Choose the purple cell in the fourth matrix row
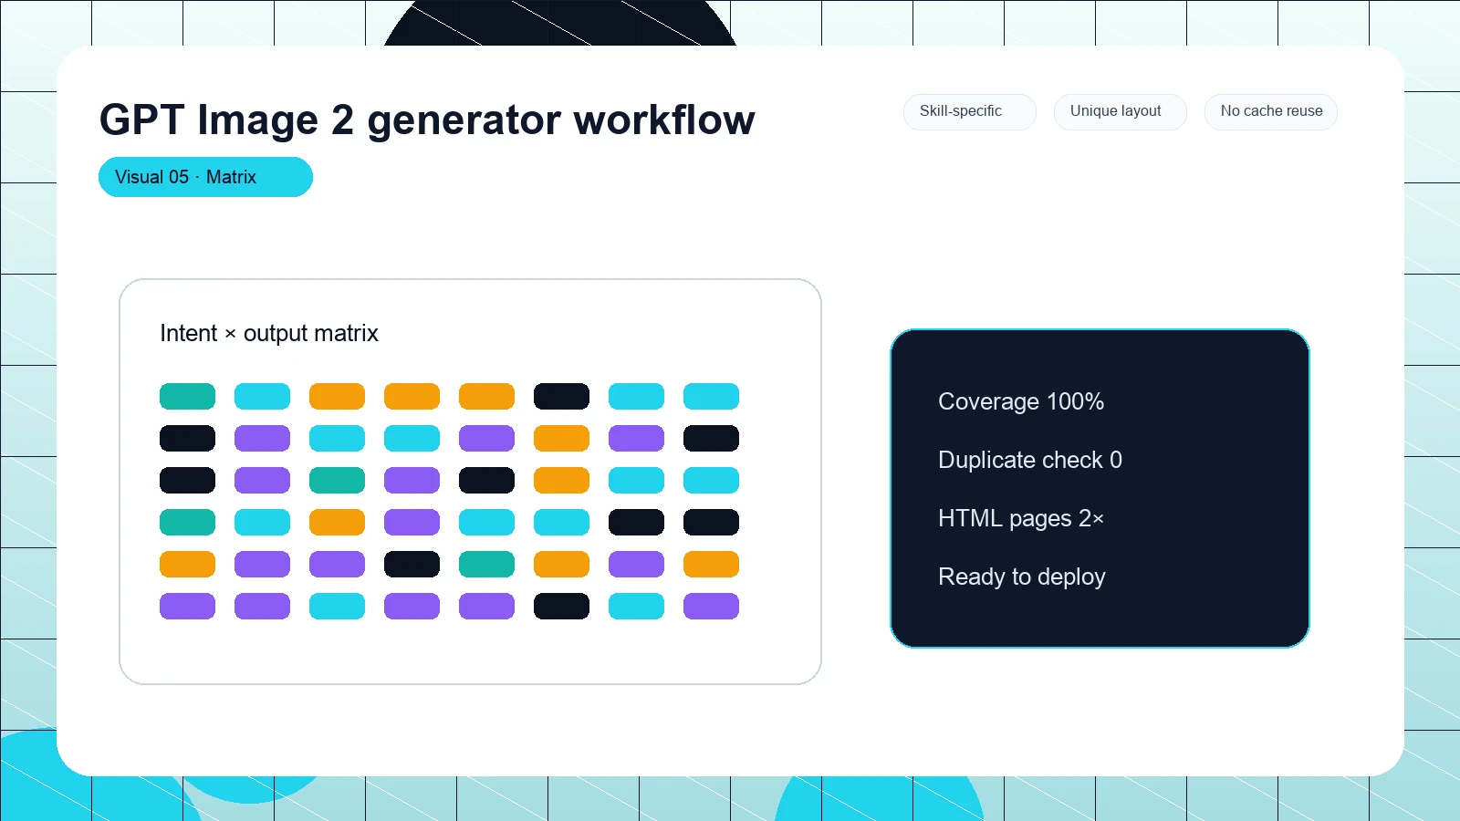The width and height of the screenshot is (1460, 821). point(412,523)
